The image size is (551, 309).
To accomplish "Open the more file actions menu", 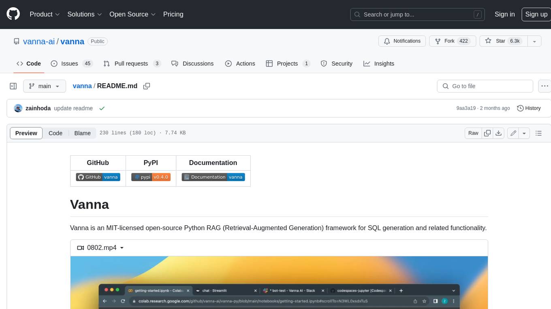I will (x=545, y=86).
